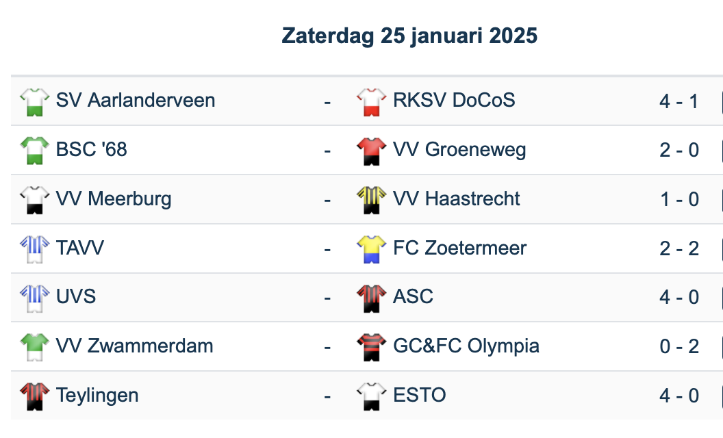Click the 4 - 1 match score
Viewport: 723px width, 438px height.
coord(679,101)
